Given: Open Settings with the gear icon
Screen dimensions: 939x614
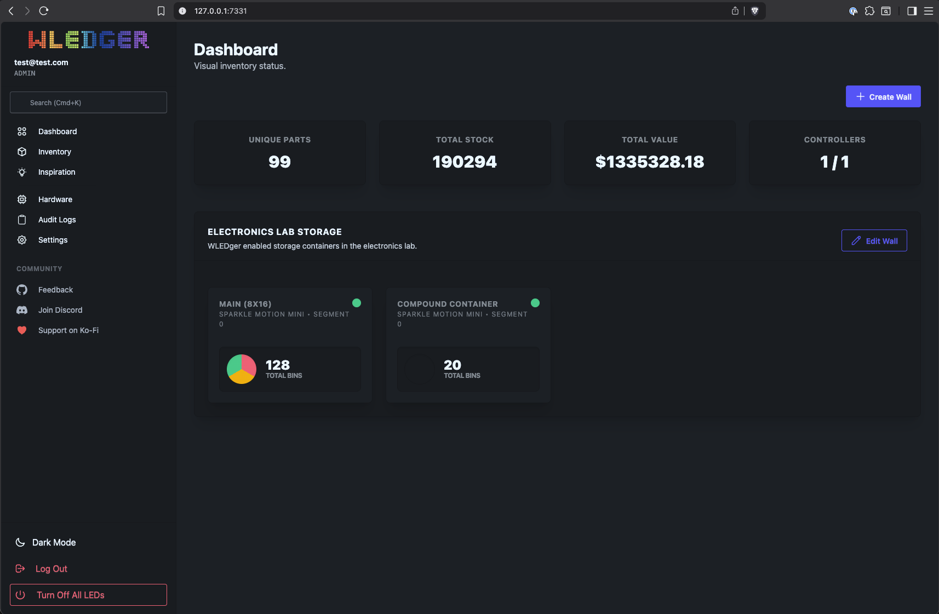Looking at the screenshot, I should coord(22,240).
